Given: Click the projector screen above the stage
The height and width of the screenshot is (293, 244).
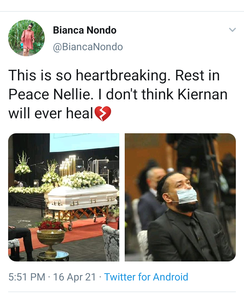Looking at the screenshot, I should click(84, 142).
